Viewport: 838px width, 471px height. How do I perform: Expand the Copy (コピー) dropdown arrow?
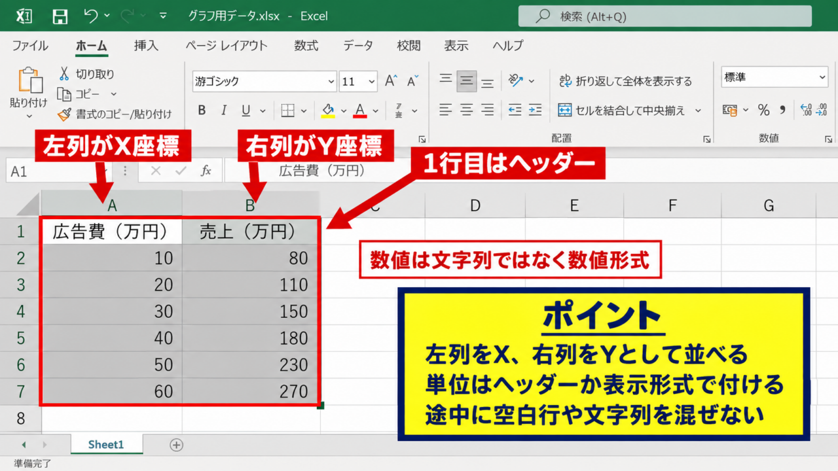(x=113, y=94)
